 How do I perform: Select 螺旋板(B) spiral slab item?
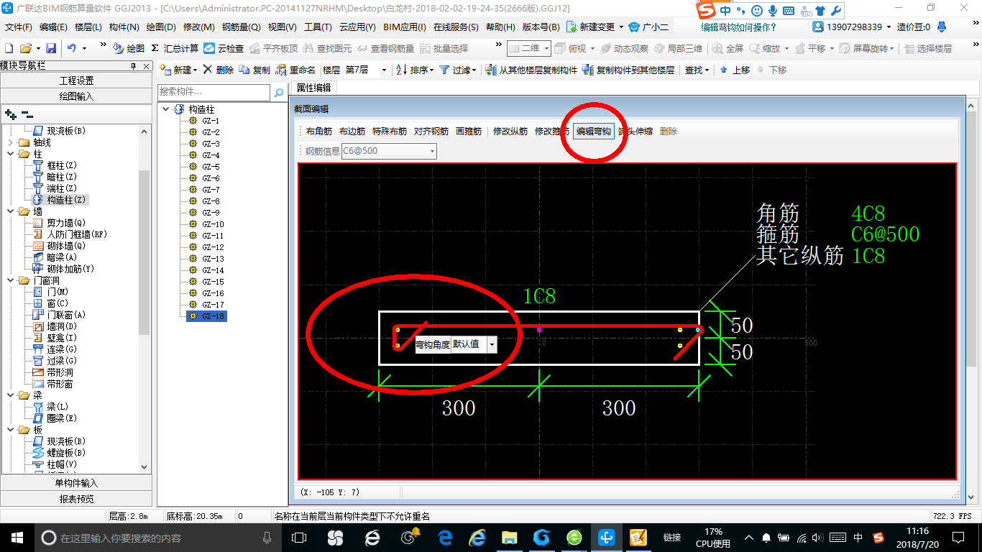[65, 453]
